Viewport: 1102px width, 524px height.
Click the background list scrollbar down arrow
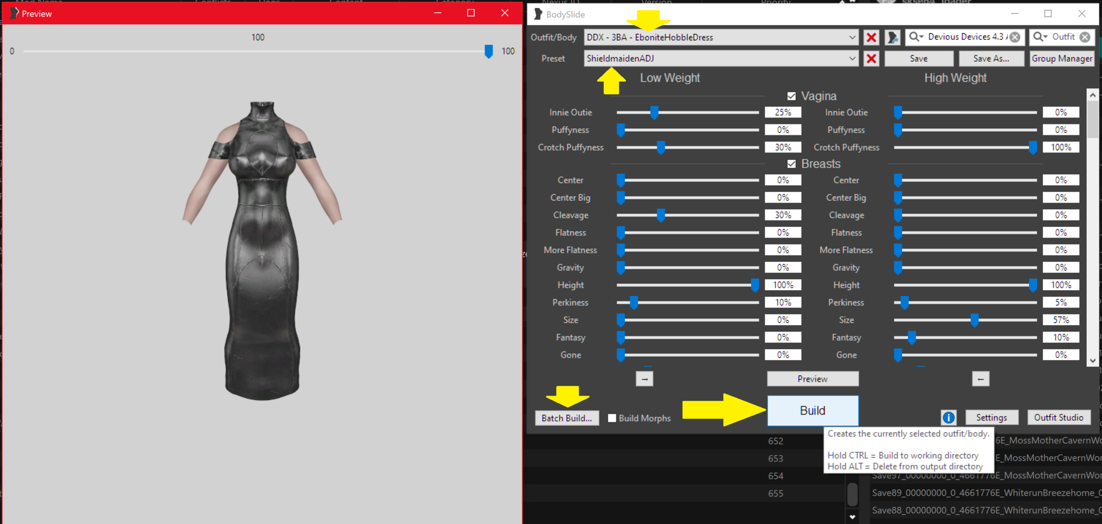tap(852, 517)
